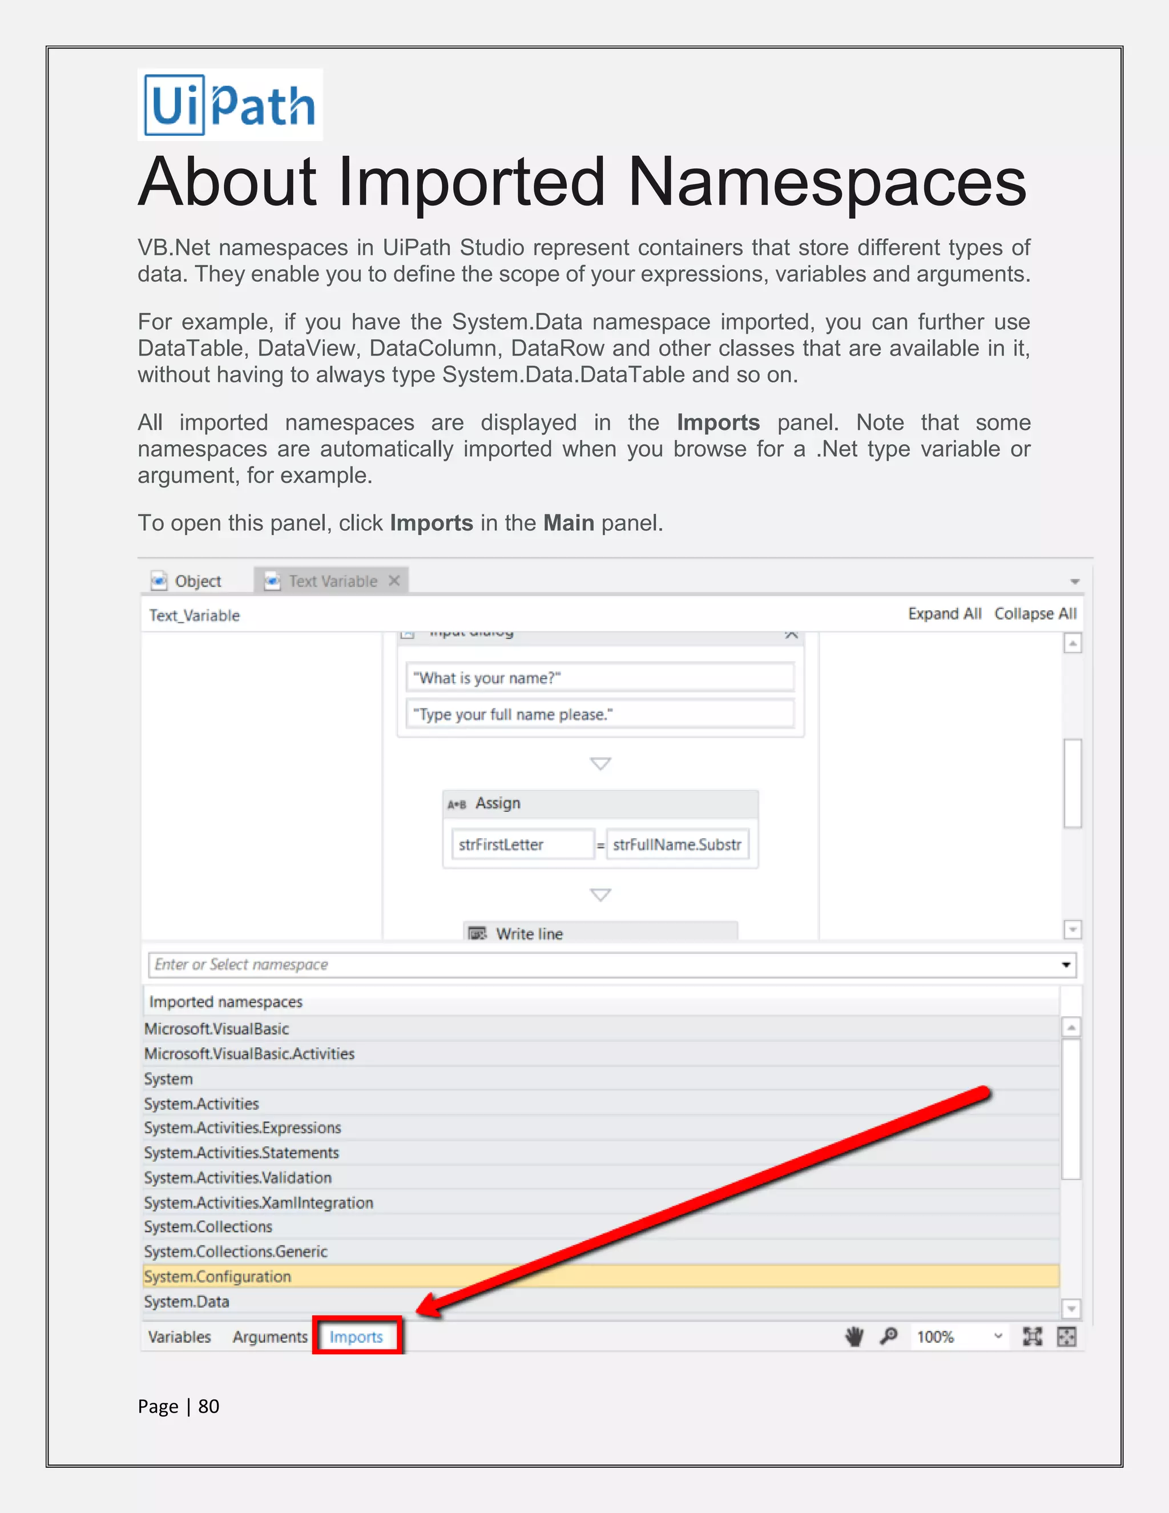
Task: Select the pan hand tool icon
Action: [854, 1337]
